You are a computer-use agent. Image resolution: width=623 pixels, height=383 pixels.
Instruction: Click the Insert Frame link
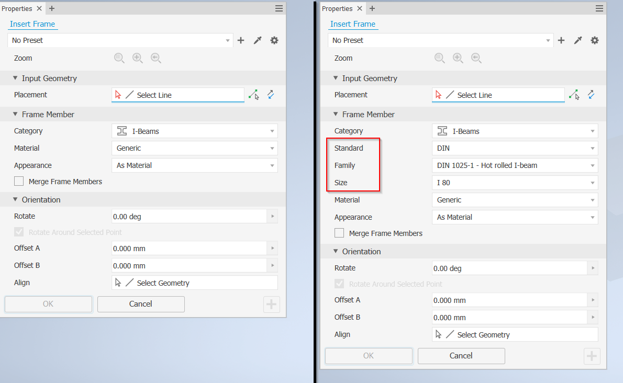32,24
